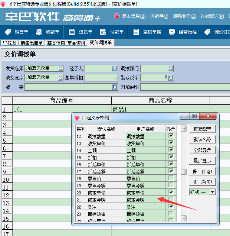
Task: Select the 变价调拨单 tab
Action: pos(101,43)
